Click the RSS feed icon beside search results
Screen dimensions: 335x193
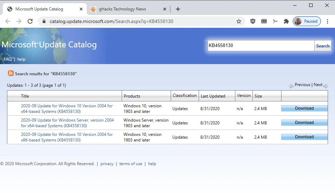(x=11, y=74)
